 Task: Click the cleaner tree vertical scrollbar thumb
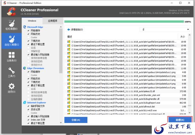tap(61, 51)
